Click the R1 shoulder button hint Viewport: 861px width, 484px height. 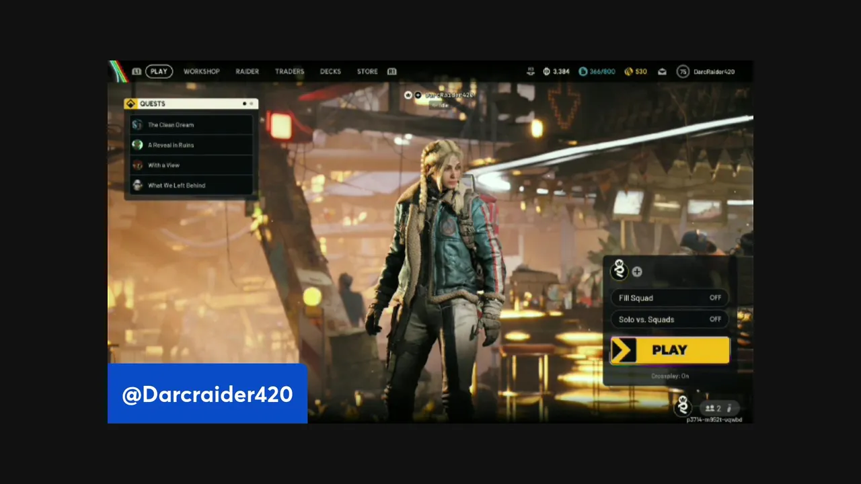[392, 71]
